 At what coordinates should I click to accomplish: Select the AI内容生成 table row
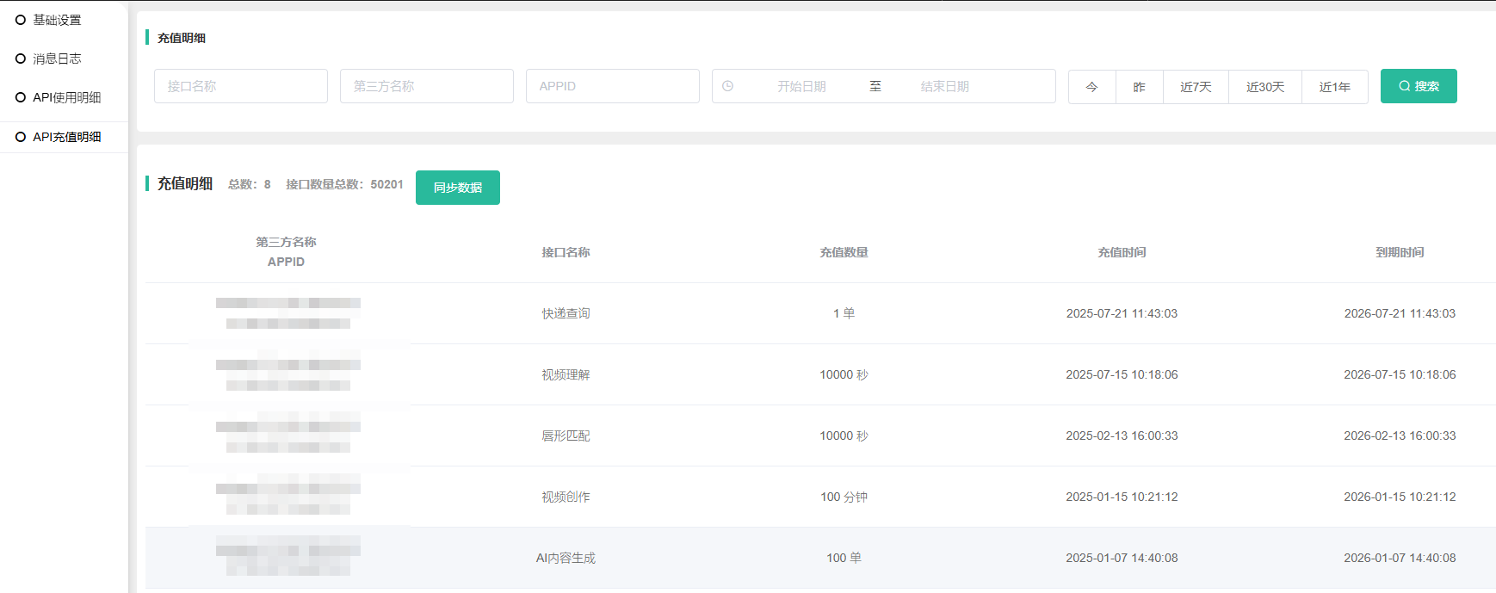pos(566,558)
